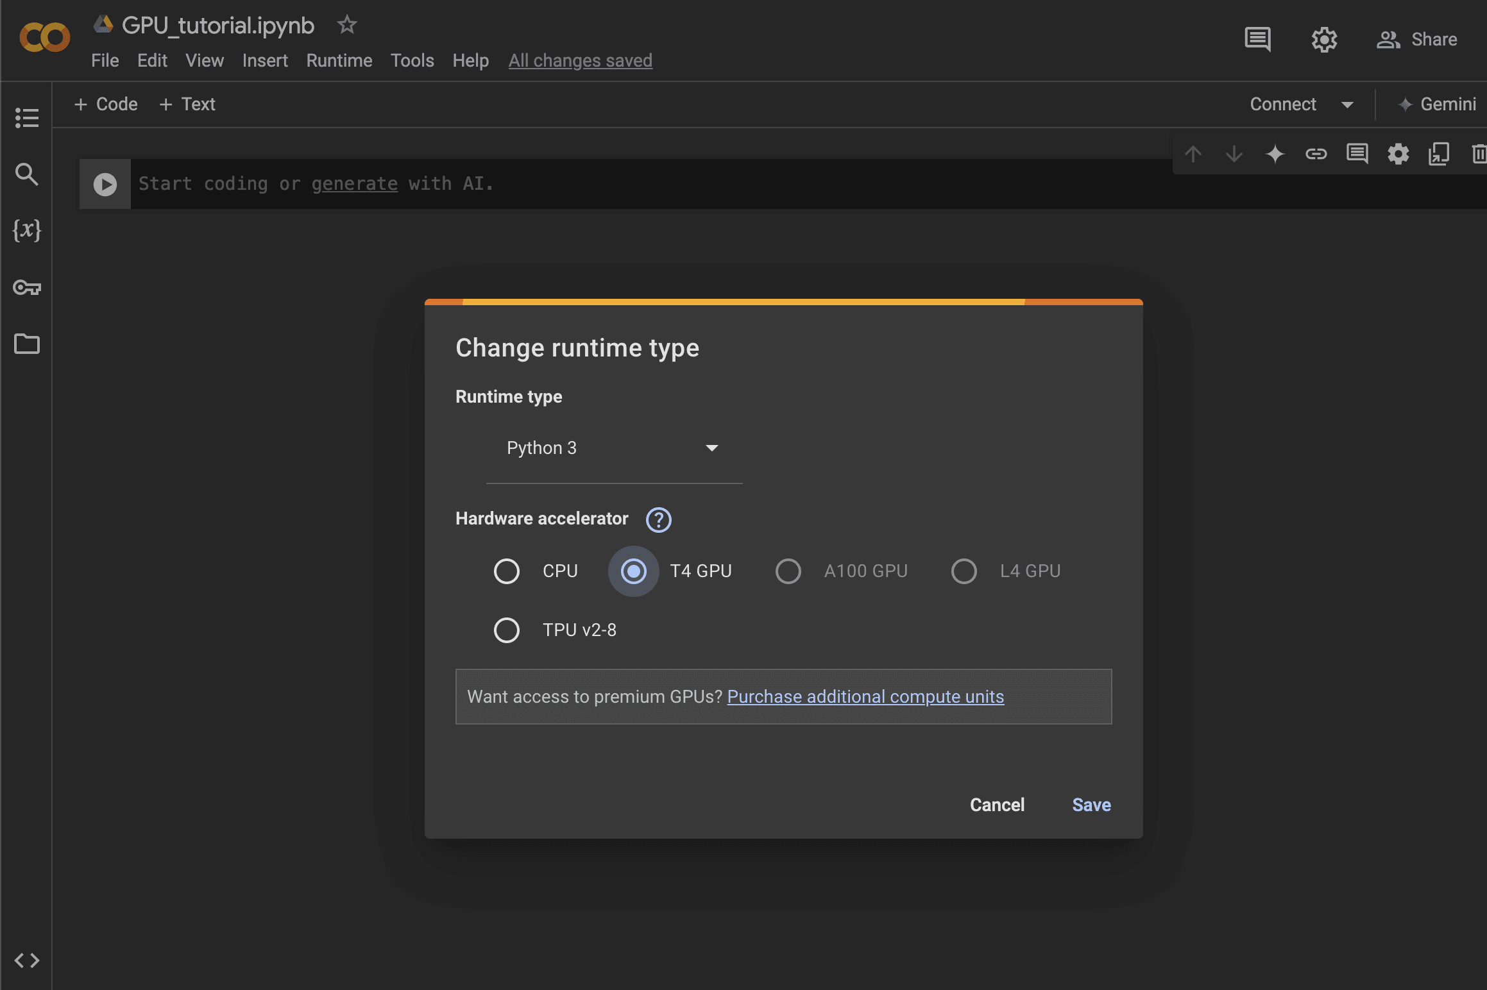Select the A100 GPU radio button

coord(788,571)
